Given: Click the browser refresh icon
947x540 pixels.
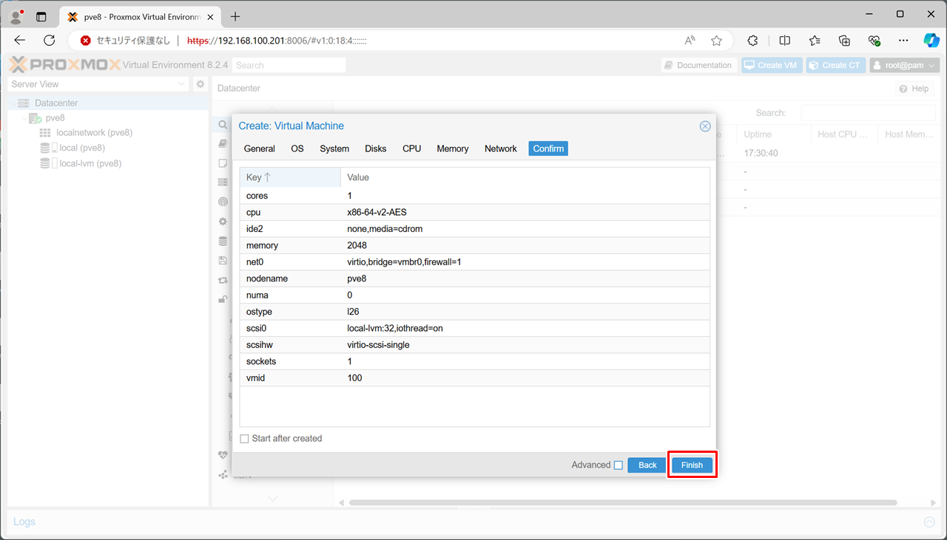Looking at the screenshot, I should [x=50, y=41].
